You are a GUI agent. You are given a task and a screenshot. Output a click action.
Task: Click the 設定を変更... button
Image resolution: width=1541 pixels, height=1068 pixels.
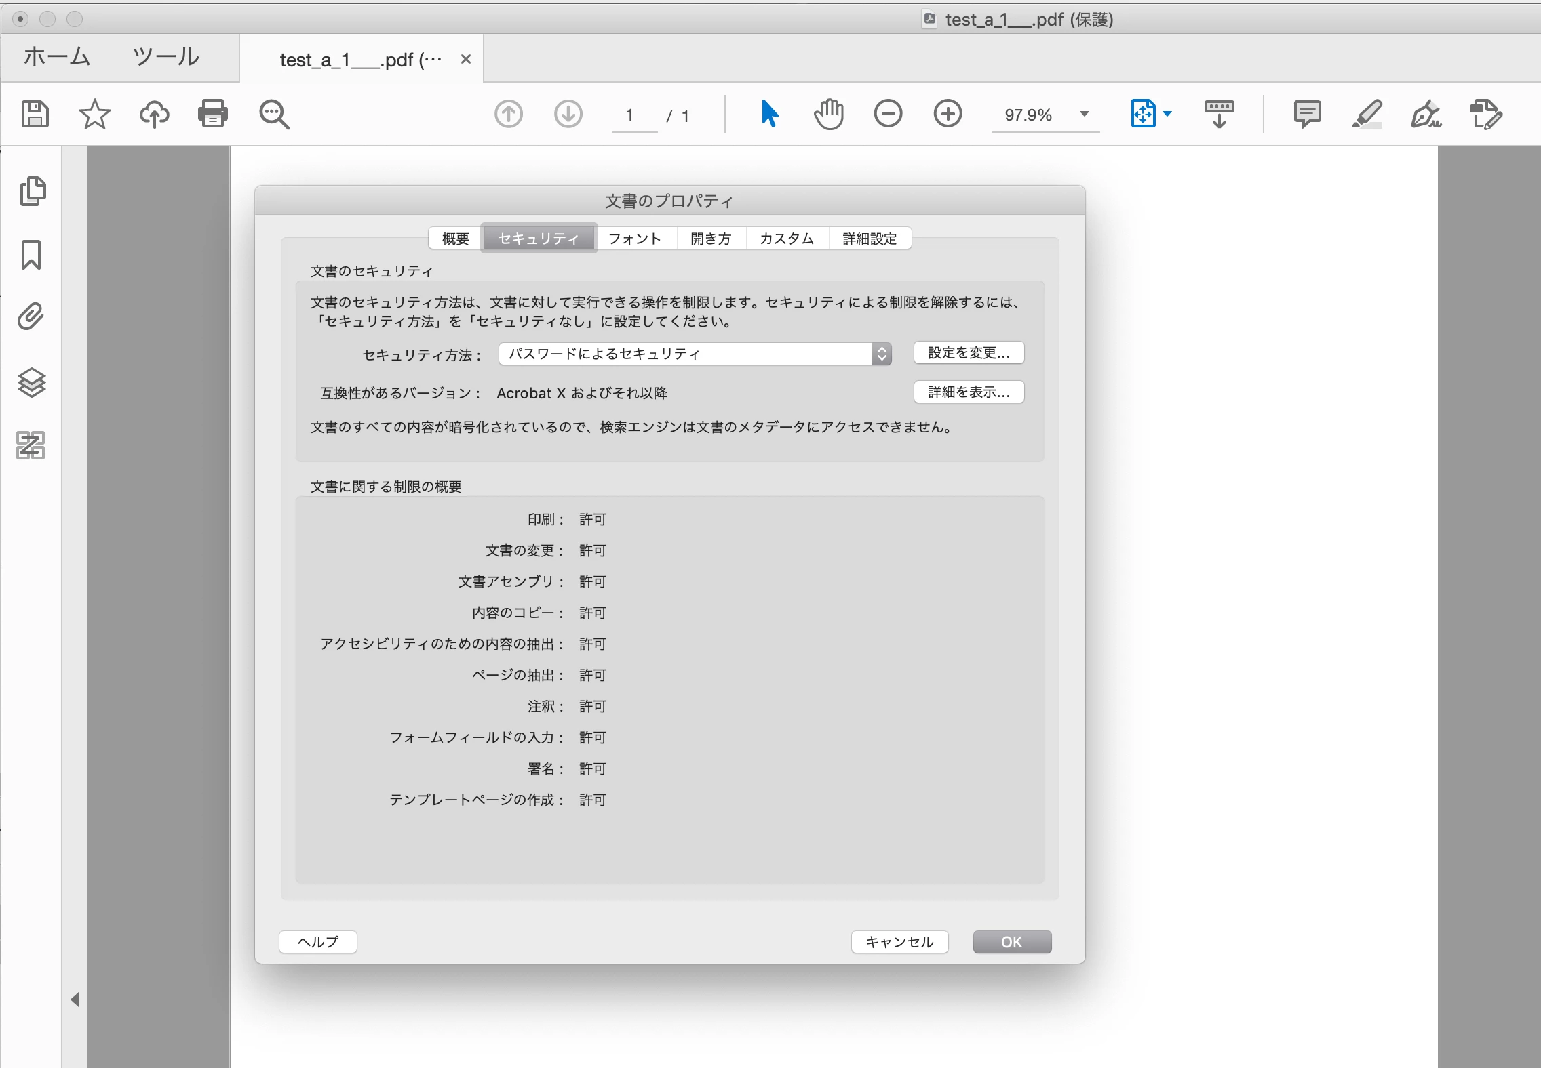pyautogui.click(x=969, y=353)
